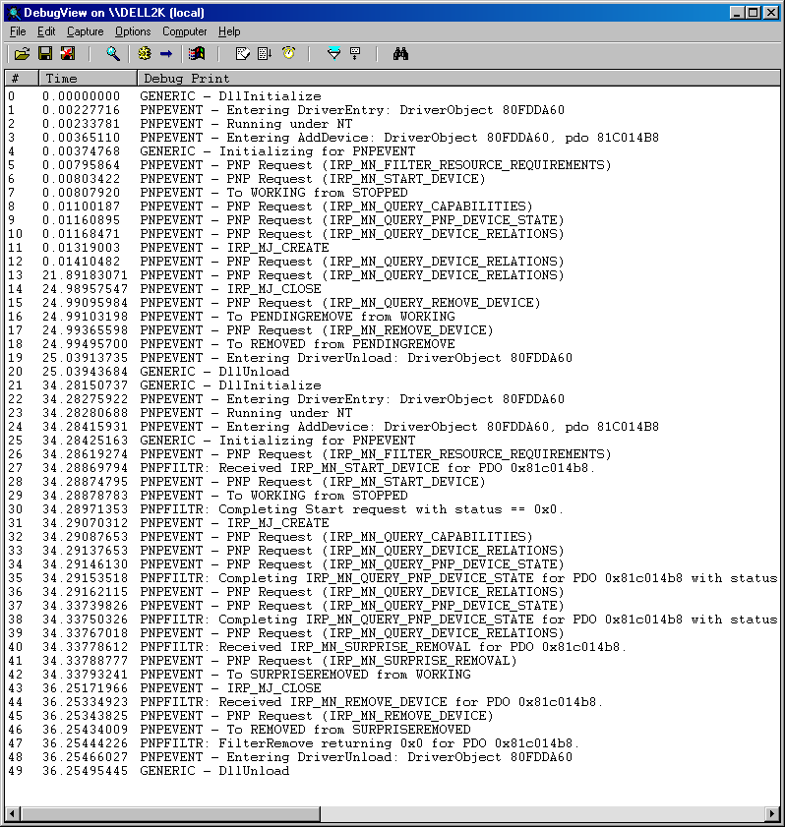
Task: Save the log with floppy icon
Action: coord(45,53)
